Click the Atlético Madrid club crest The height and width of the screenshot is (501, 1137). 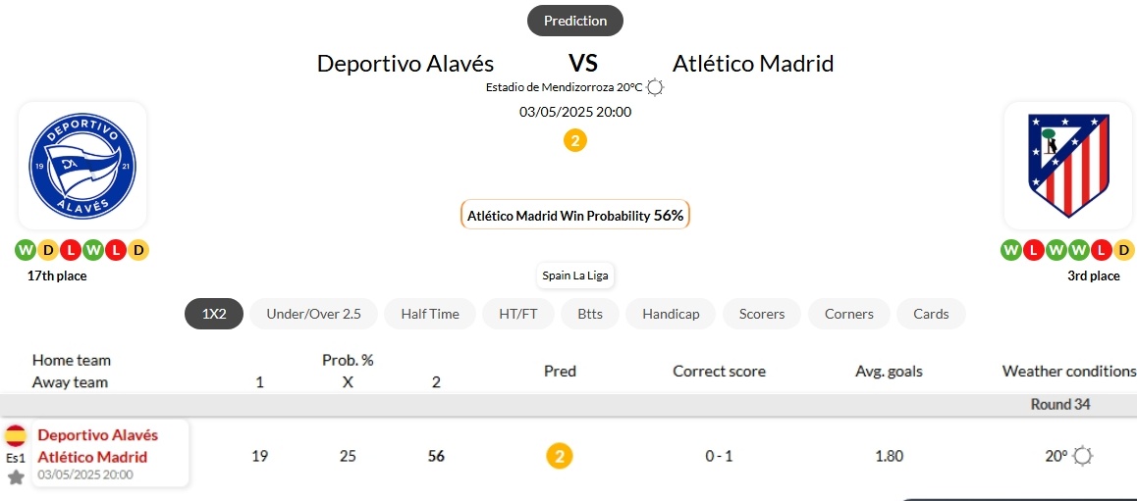[1068, 166]
